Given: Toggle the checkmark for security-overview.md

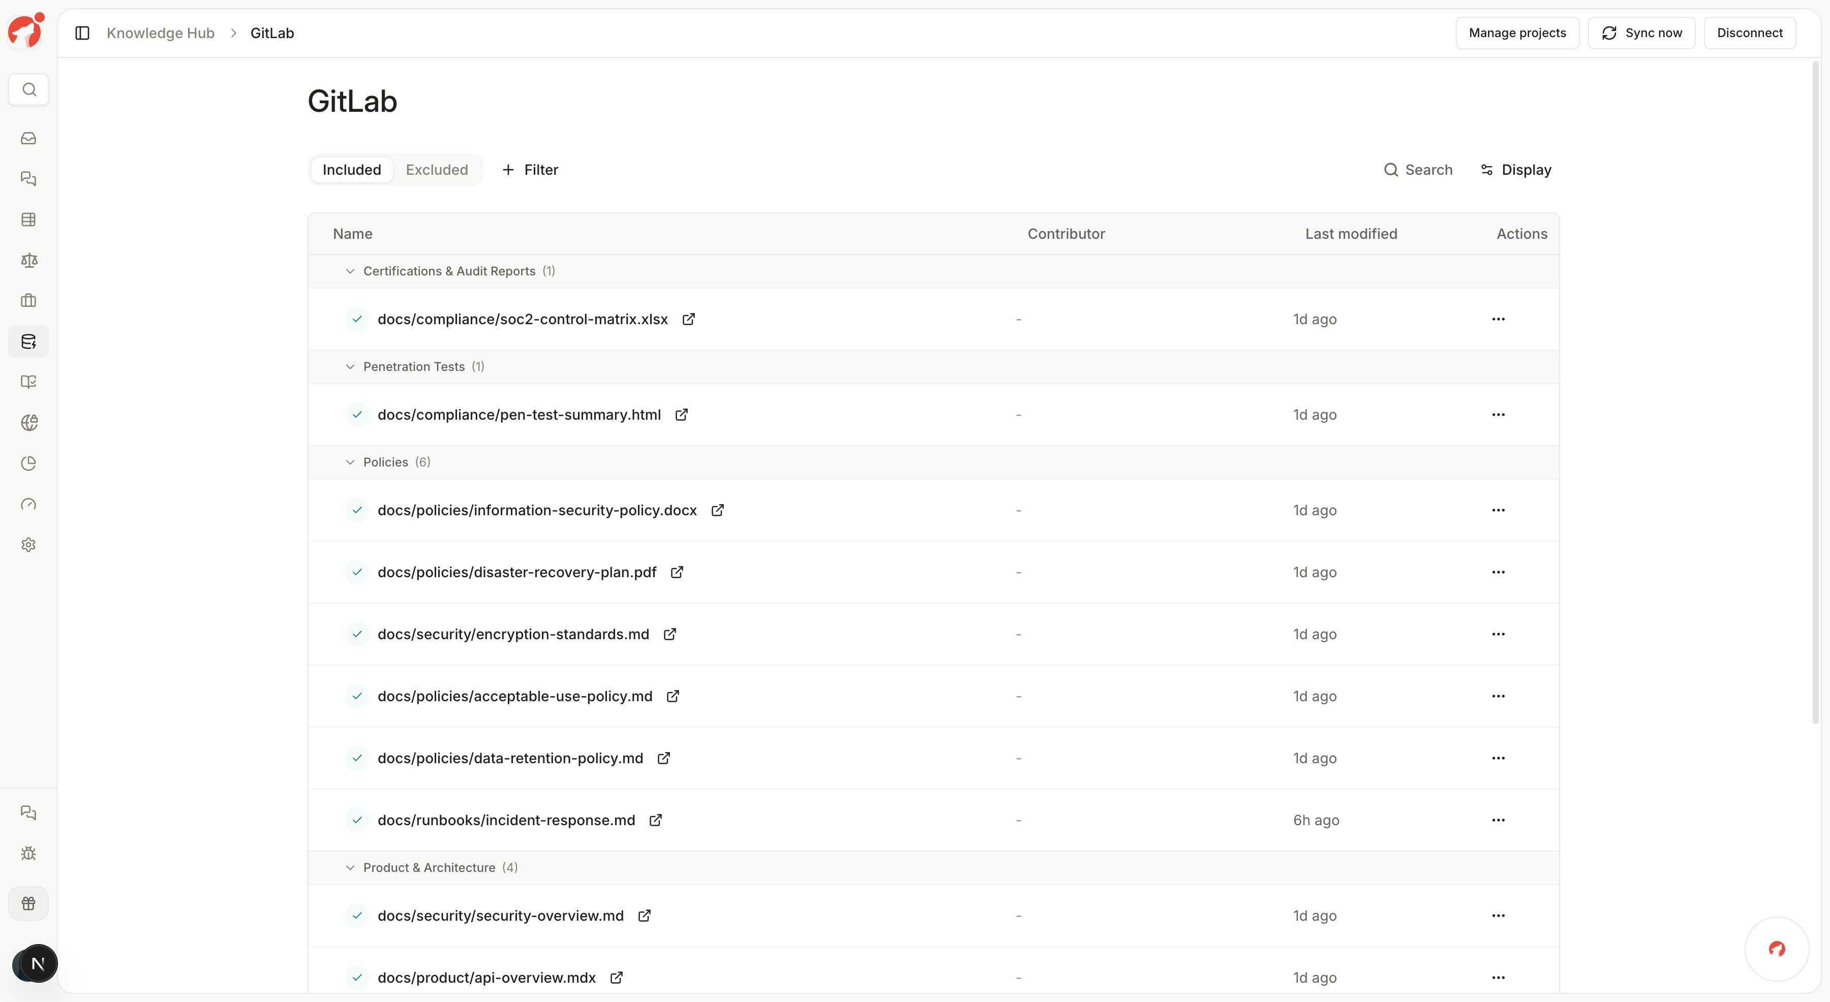Looking at the screenshot, I should [357, 915].
